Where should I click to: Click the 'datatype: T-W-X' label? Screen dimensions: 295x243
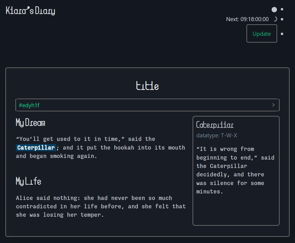pyautogui.click(x=216, y=135)
